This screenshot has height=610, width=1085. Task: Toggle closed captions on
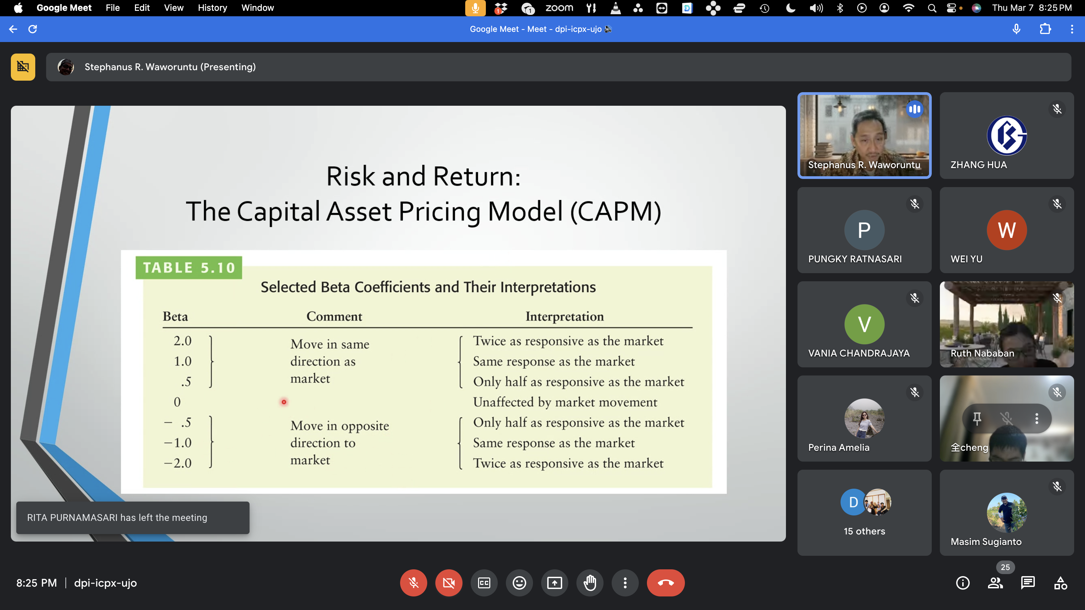tap(484, 583)
